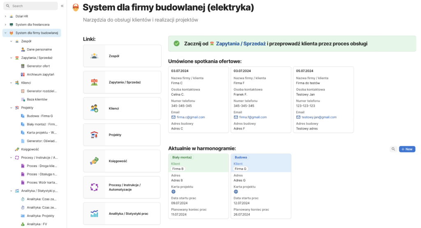Collapse Zapytania / Sprzedaż sidebar group
421x228 pixels.
(11, 58)
